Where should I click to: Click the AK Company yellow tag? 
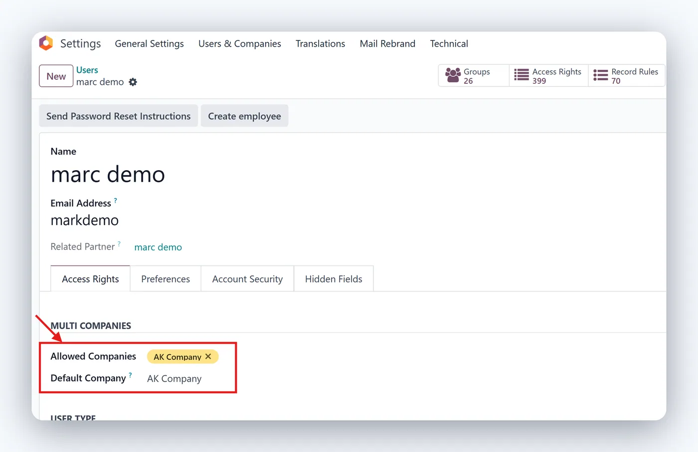tap(177, 357)
